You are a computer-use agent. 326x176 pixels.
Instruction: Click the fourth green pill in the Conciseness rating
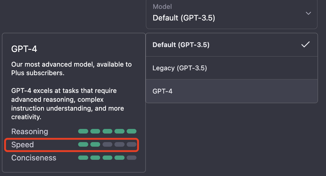point(119,158)
